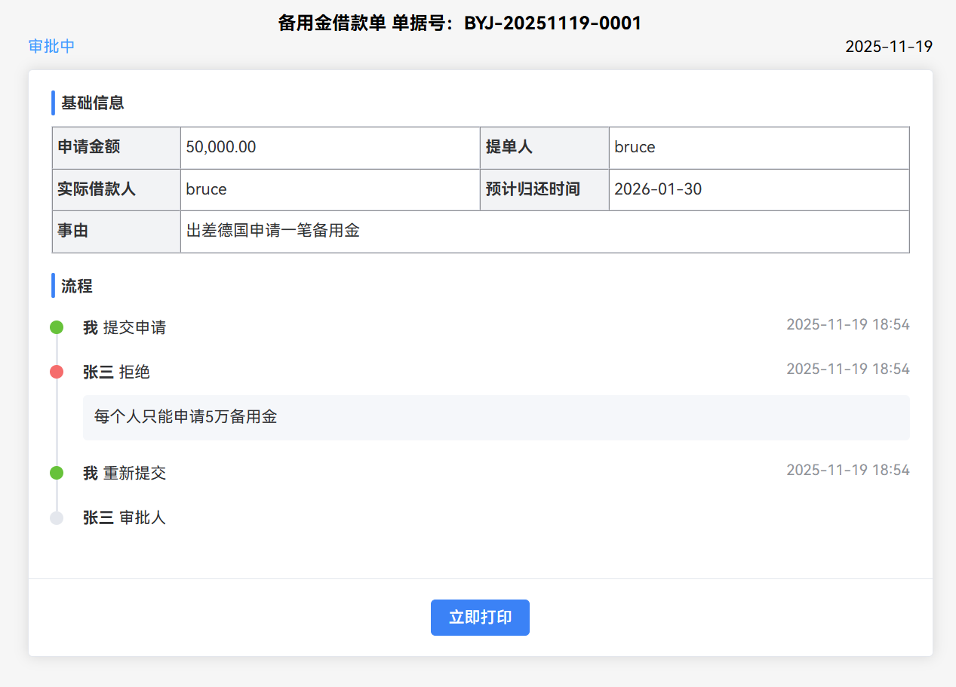Click the timestamp on the 重新提交 row
Image resolution: width=956 pixels, height=687 pixels.
tap(847, 470)
